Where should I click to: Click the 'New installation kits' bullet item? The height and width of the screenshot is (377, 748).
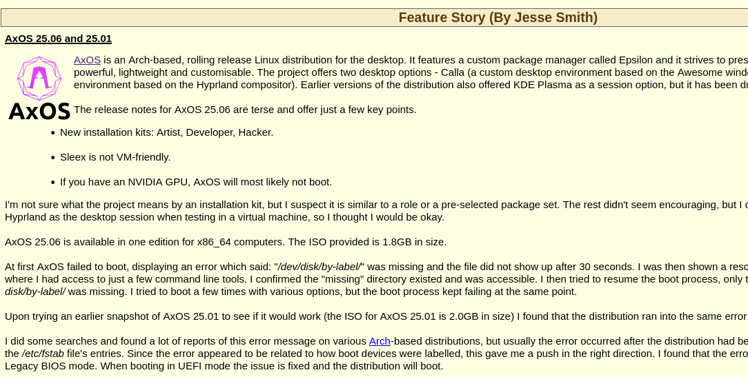pos(166,132)
